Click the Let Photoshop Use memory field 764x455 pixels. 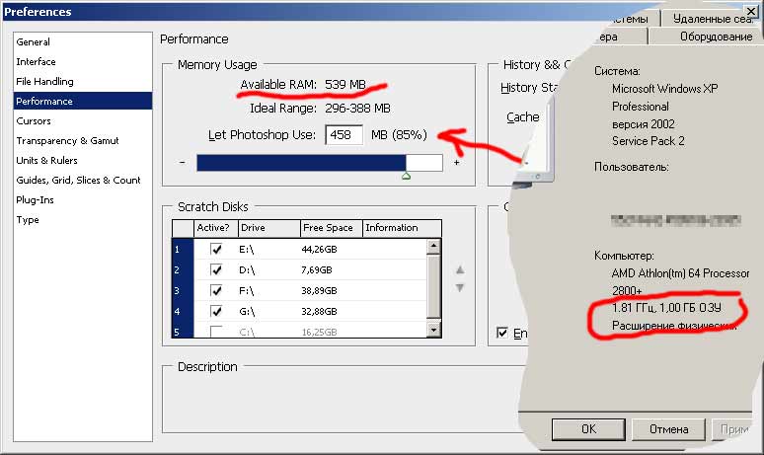pos(344,135)
